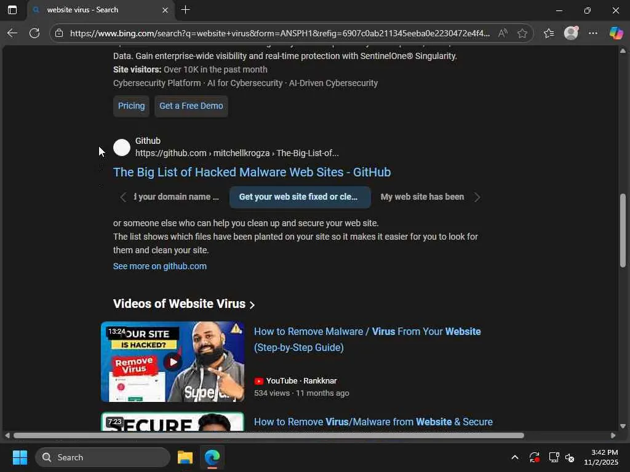Reload the page with the refresh icon
The width and height of the screenshot is (630, 472).
(x=34, y=33)
